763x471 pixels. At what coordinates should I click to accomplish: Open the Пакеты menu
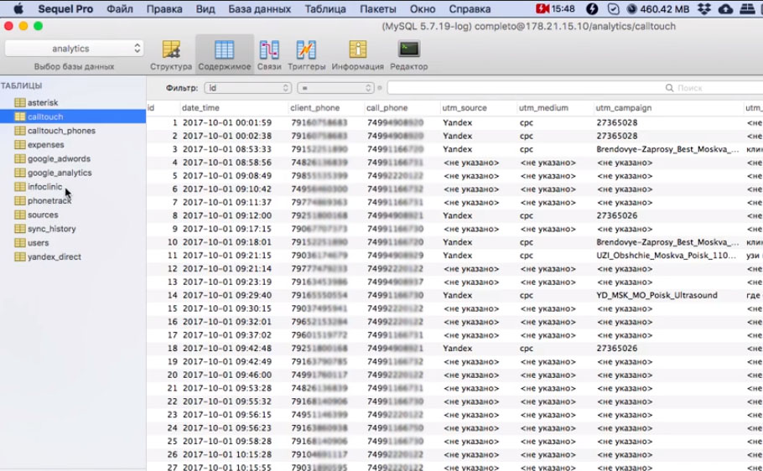click(378, 8)
